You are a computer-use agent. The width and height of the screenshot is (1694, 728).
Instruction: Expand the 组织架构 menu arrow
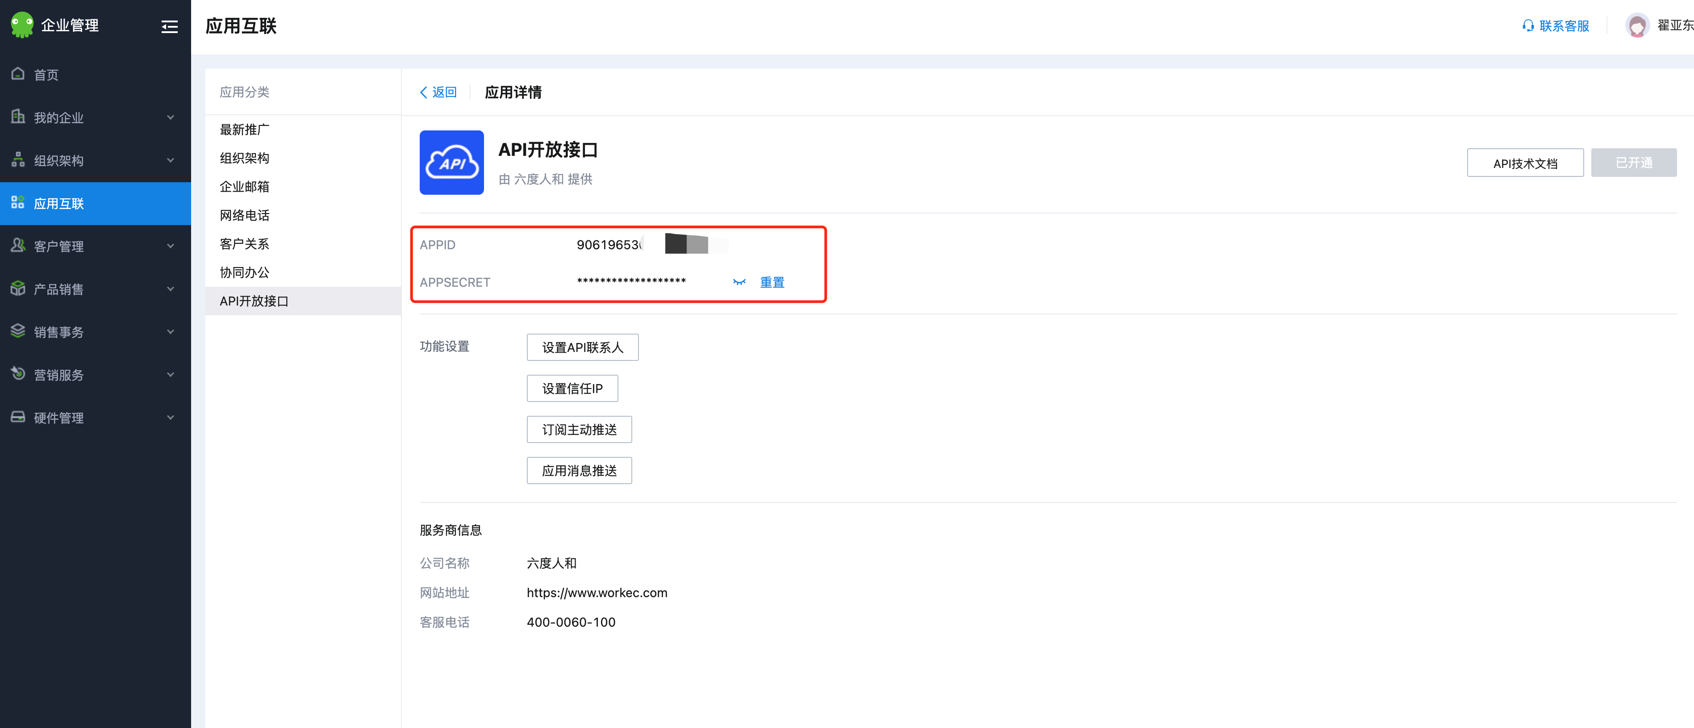[170, 160]
